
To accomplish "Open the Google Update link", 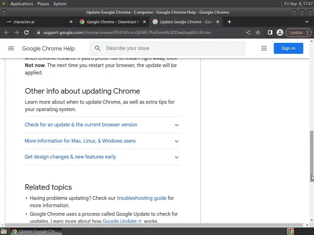I will 122,221.
